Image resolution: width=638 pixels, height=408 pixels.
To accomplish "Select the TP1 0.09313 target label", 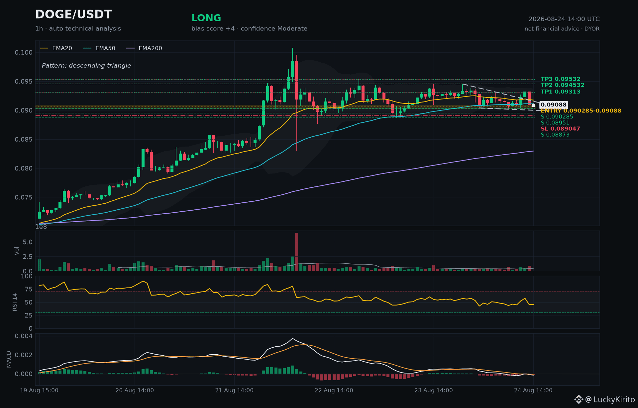I will (x=561, y=92).
